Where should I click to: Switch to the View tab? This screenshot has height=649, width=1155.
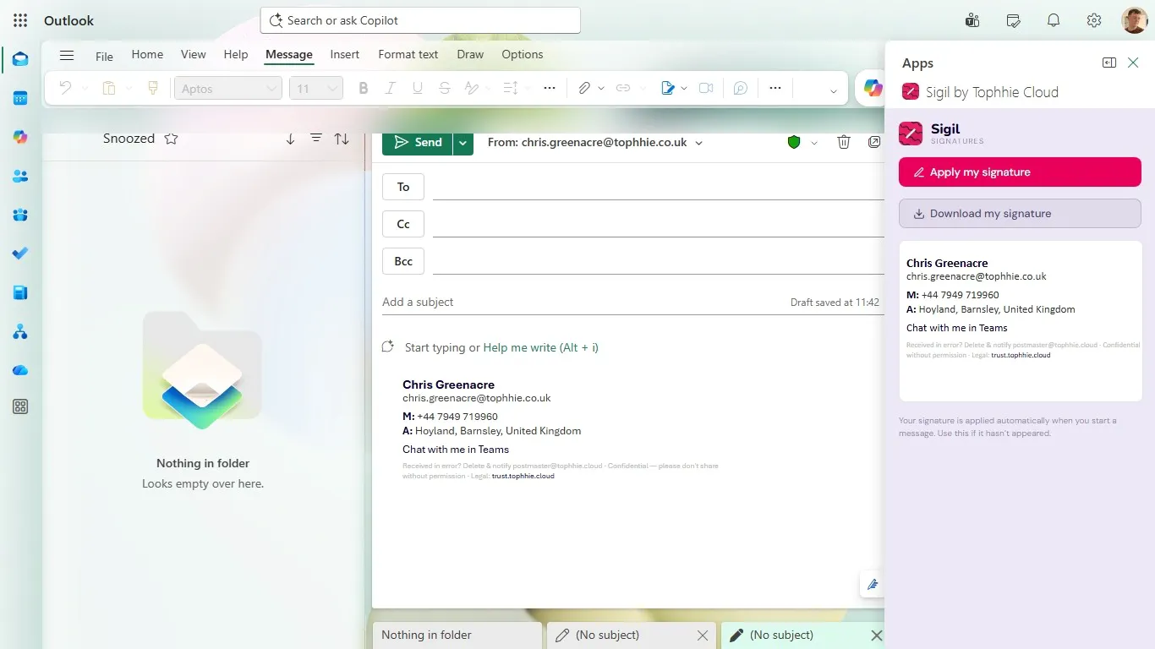coord(193,54)
